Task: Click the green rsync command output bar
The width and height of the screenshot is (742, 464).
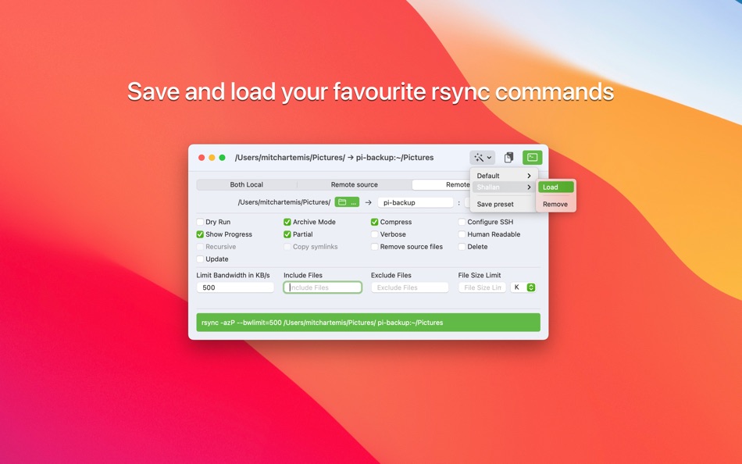Action: 368,323
